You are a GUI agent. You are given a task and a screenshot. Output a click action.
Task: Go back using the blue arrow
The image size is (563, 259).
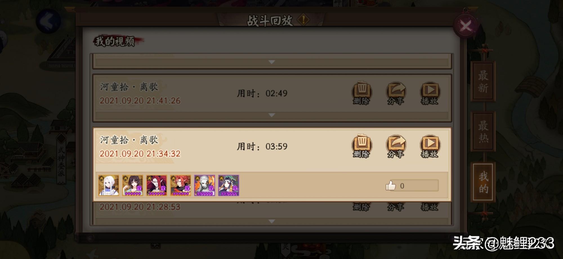coord(48,21)
